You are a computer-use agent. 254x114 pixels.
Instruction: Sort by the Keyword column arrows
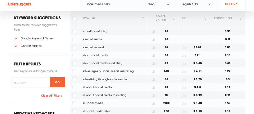(143, 18)
